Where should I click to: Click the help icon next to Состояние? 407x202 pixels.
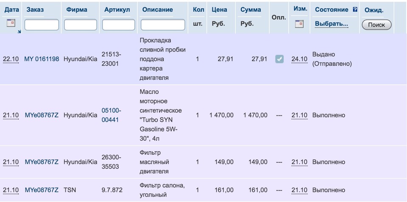[x=355, y=10]
